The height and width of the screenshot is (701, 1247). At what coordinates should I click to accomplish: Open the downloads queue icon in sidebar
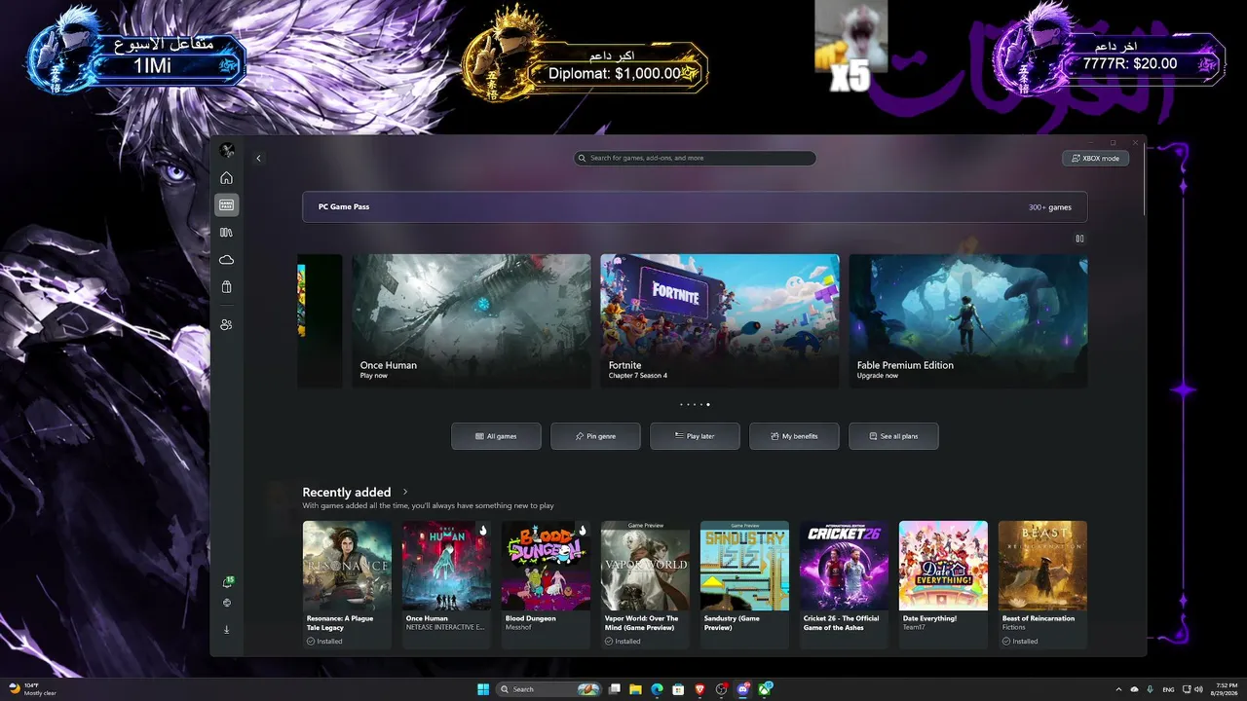coord(227,629)
